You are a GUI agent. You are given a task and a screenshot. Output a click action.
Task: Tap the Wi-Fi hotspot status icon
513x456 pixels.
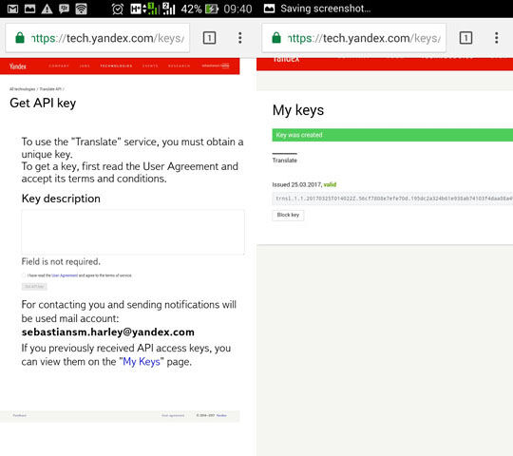(81, 9)
